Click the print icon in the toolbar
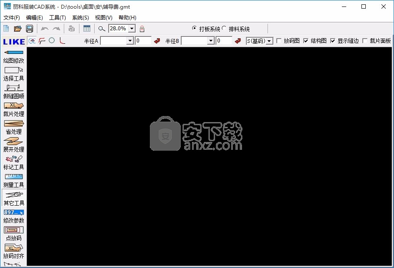 (72, 29)
